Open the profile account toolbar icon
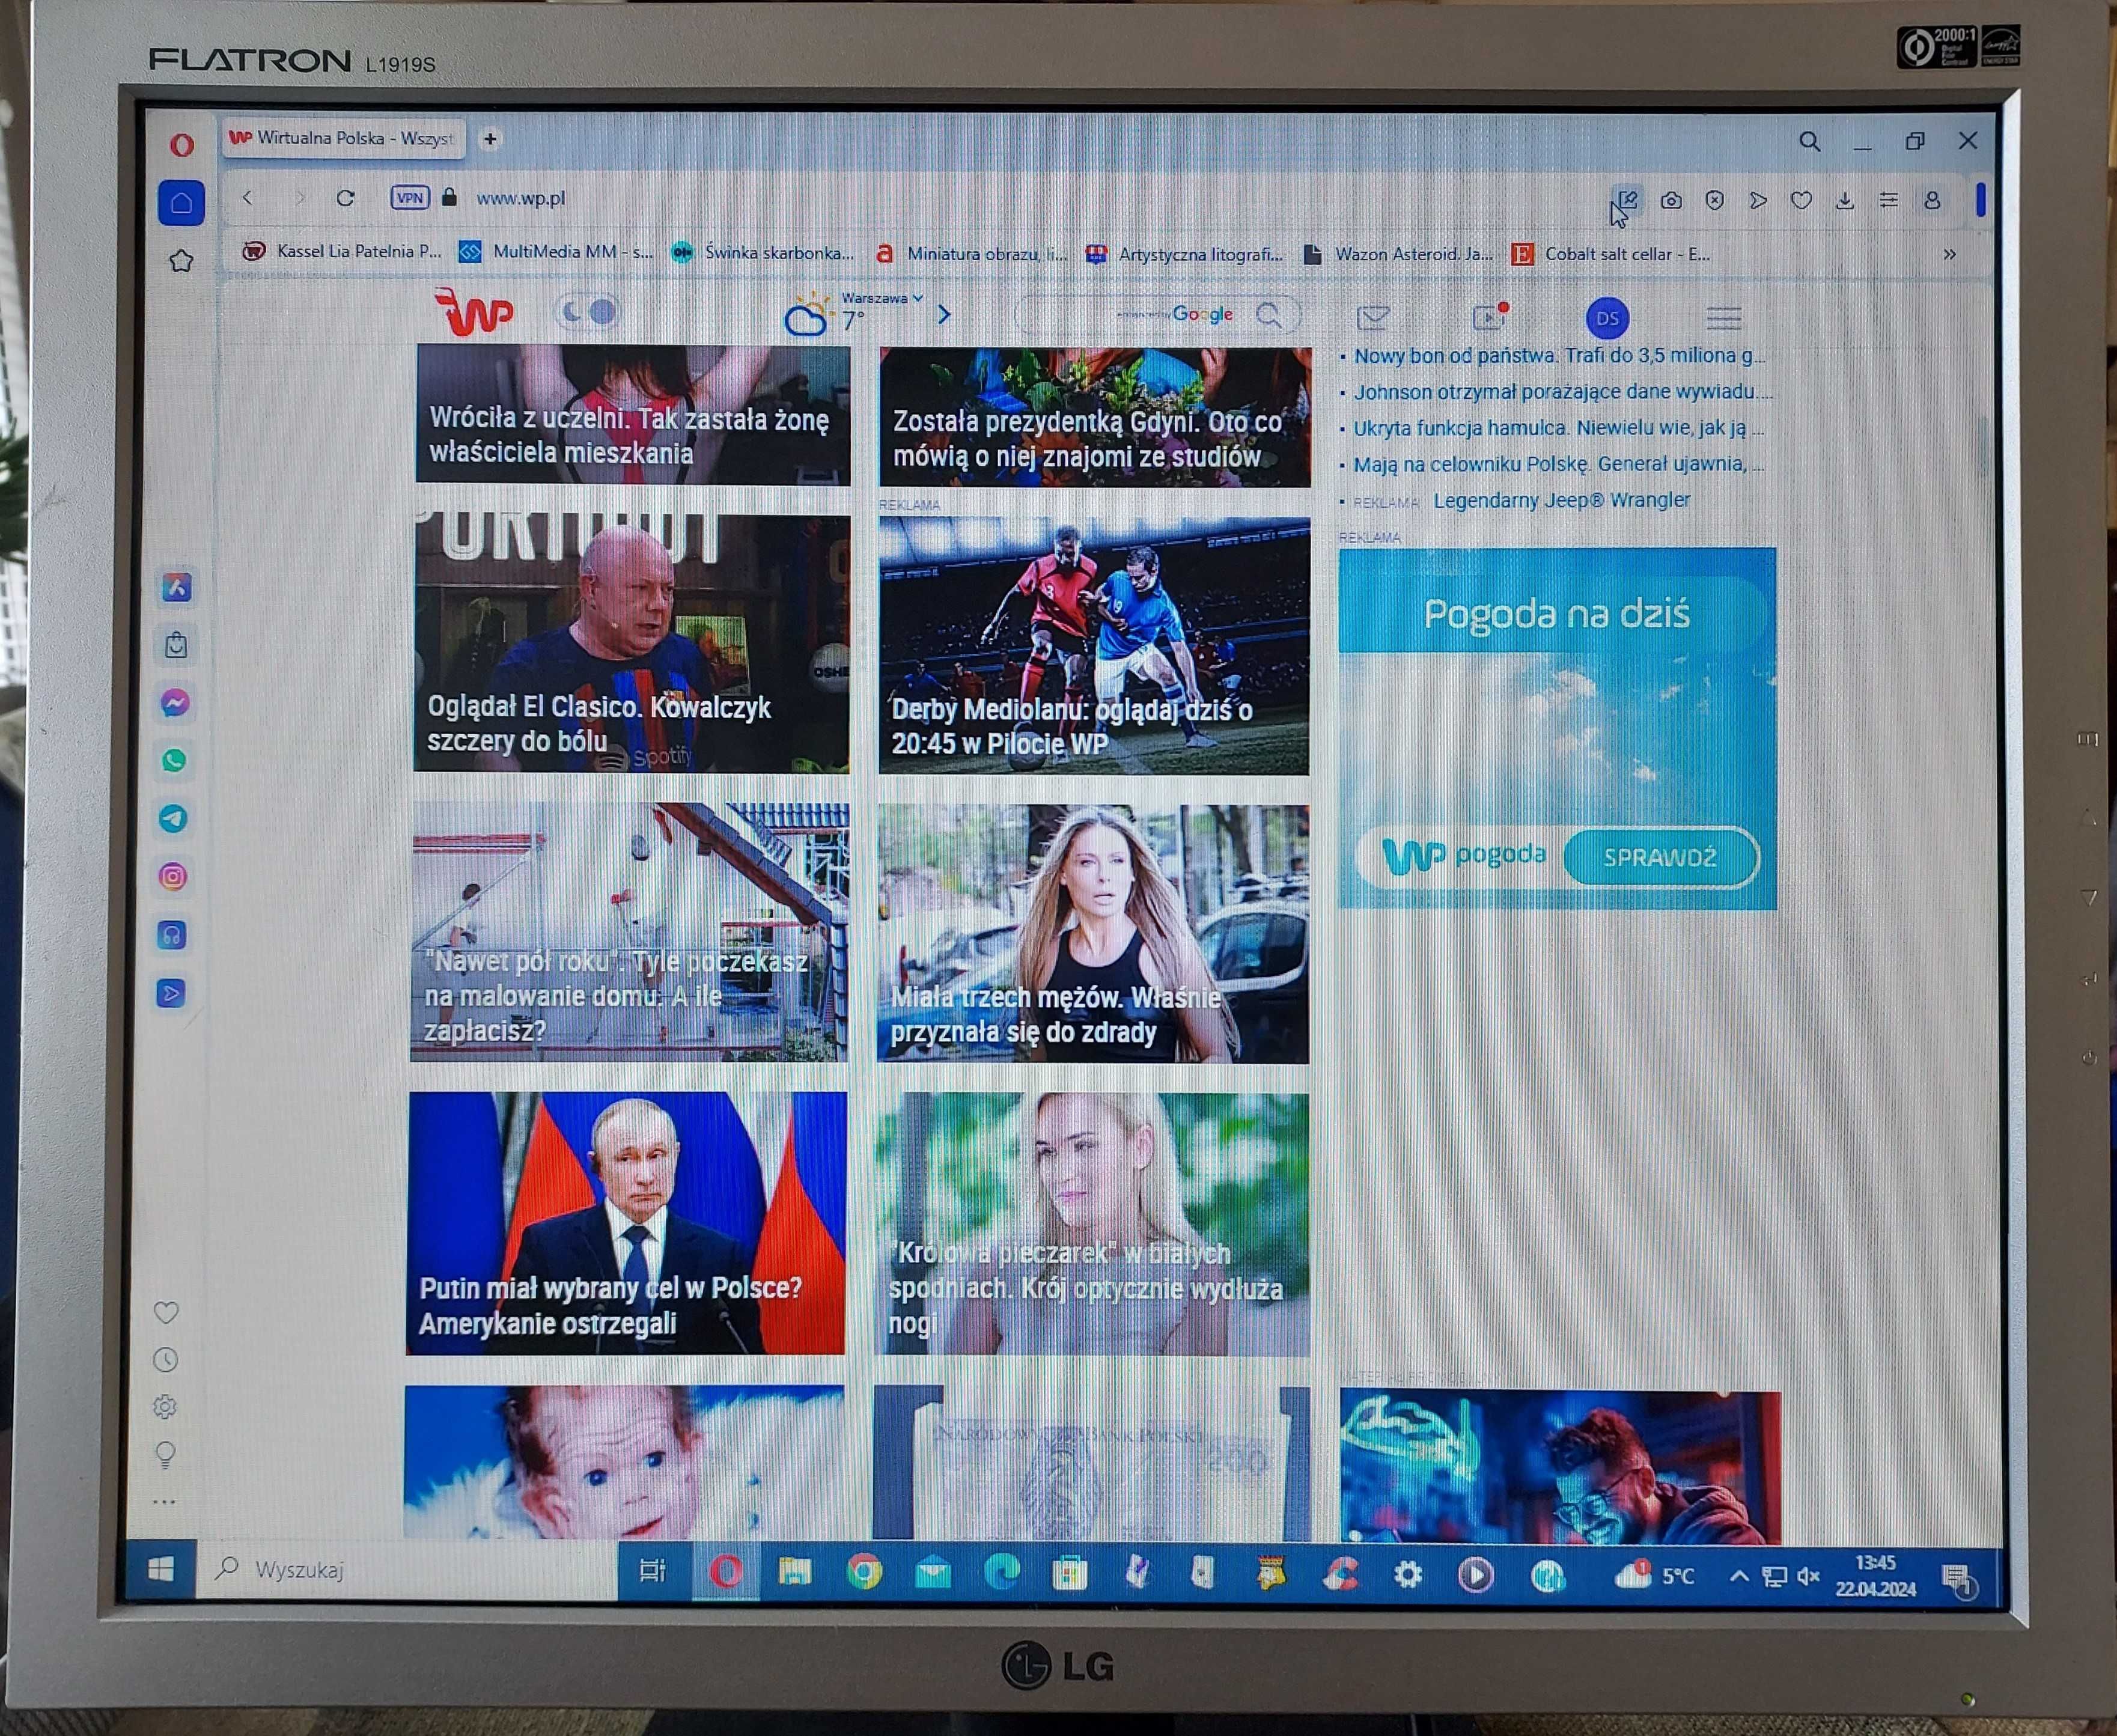Screen dimensions: 2117x1736 1932,201
